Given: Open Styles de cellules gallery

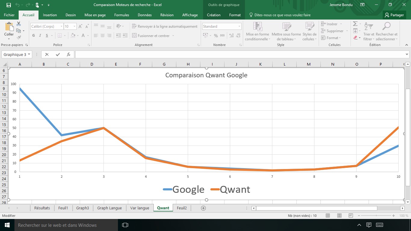Looking at the screenshot, I should (x=310, y=31).
